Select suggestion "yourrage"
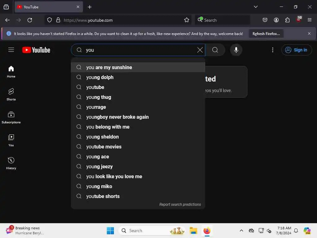The width and height of the screenshot is (317, 238). 138,107
